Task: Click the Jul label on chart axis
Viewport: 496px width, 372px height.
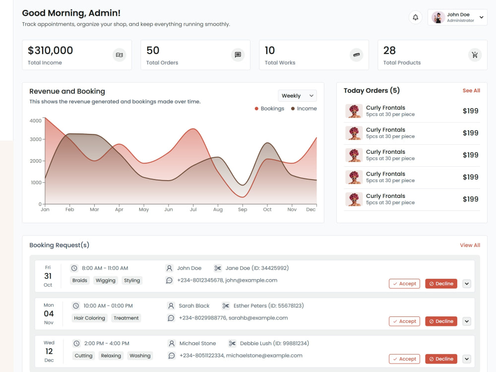Action: click(x=193, y=210)
